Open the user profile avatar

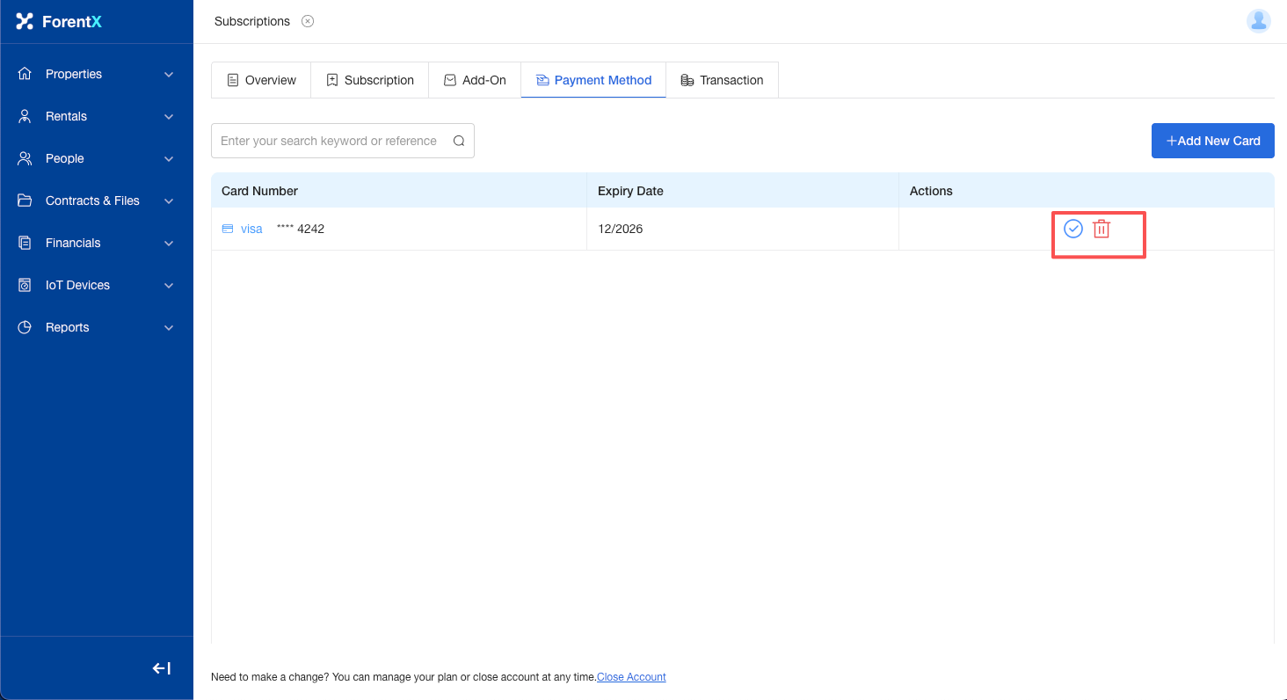point(1258,21)
